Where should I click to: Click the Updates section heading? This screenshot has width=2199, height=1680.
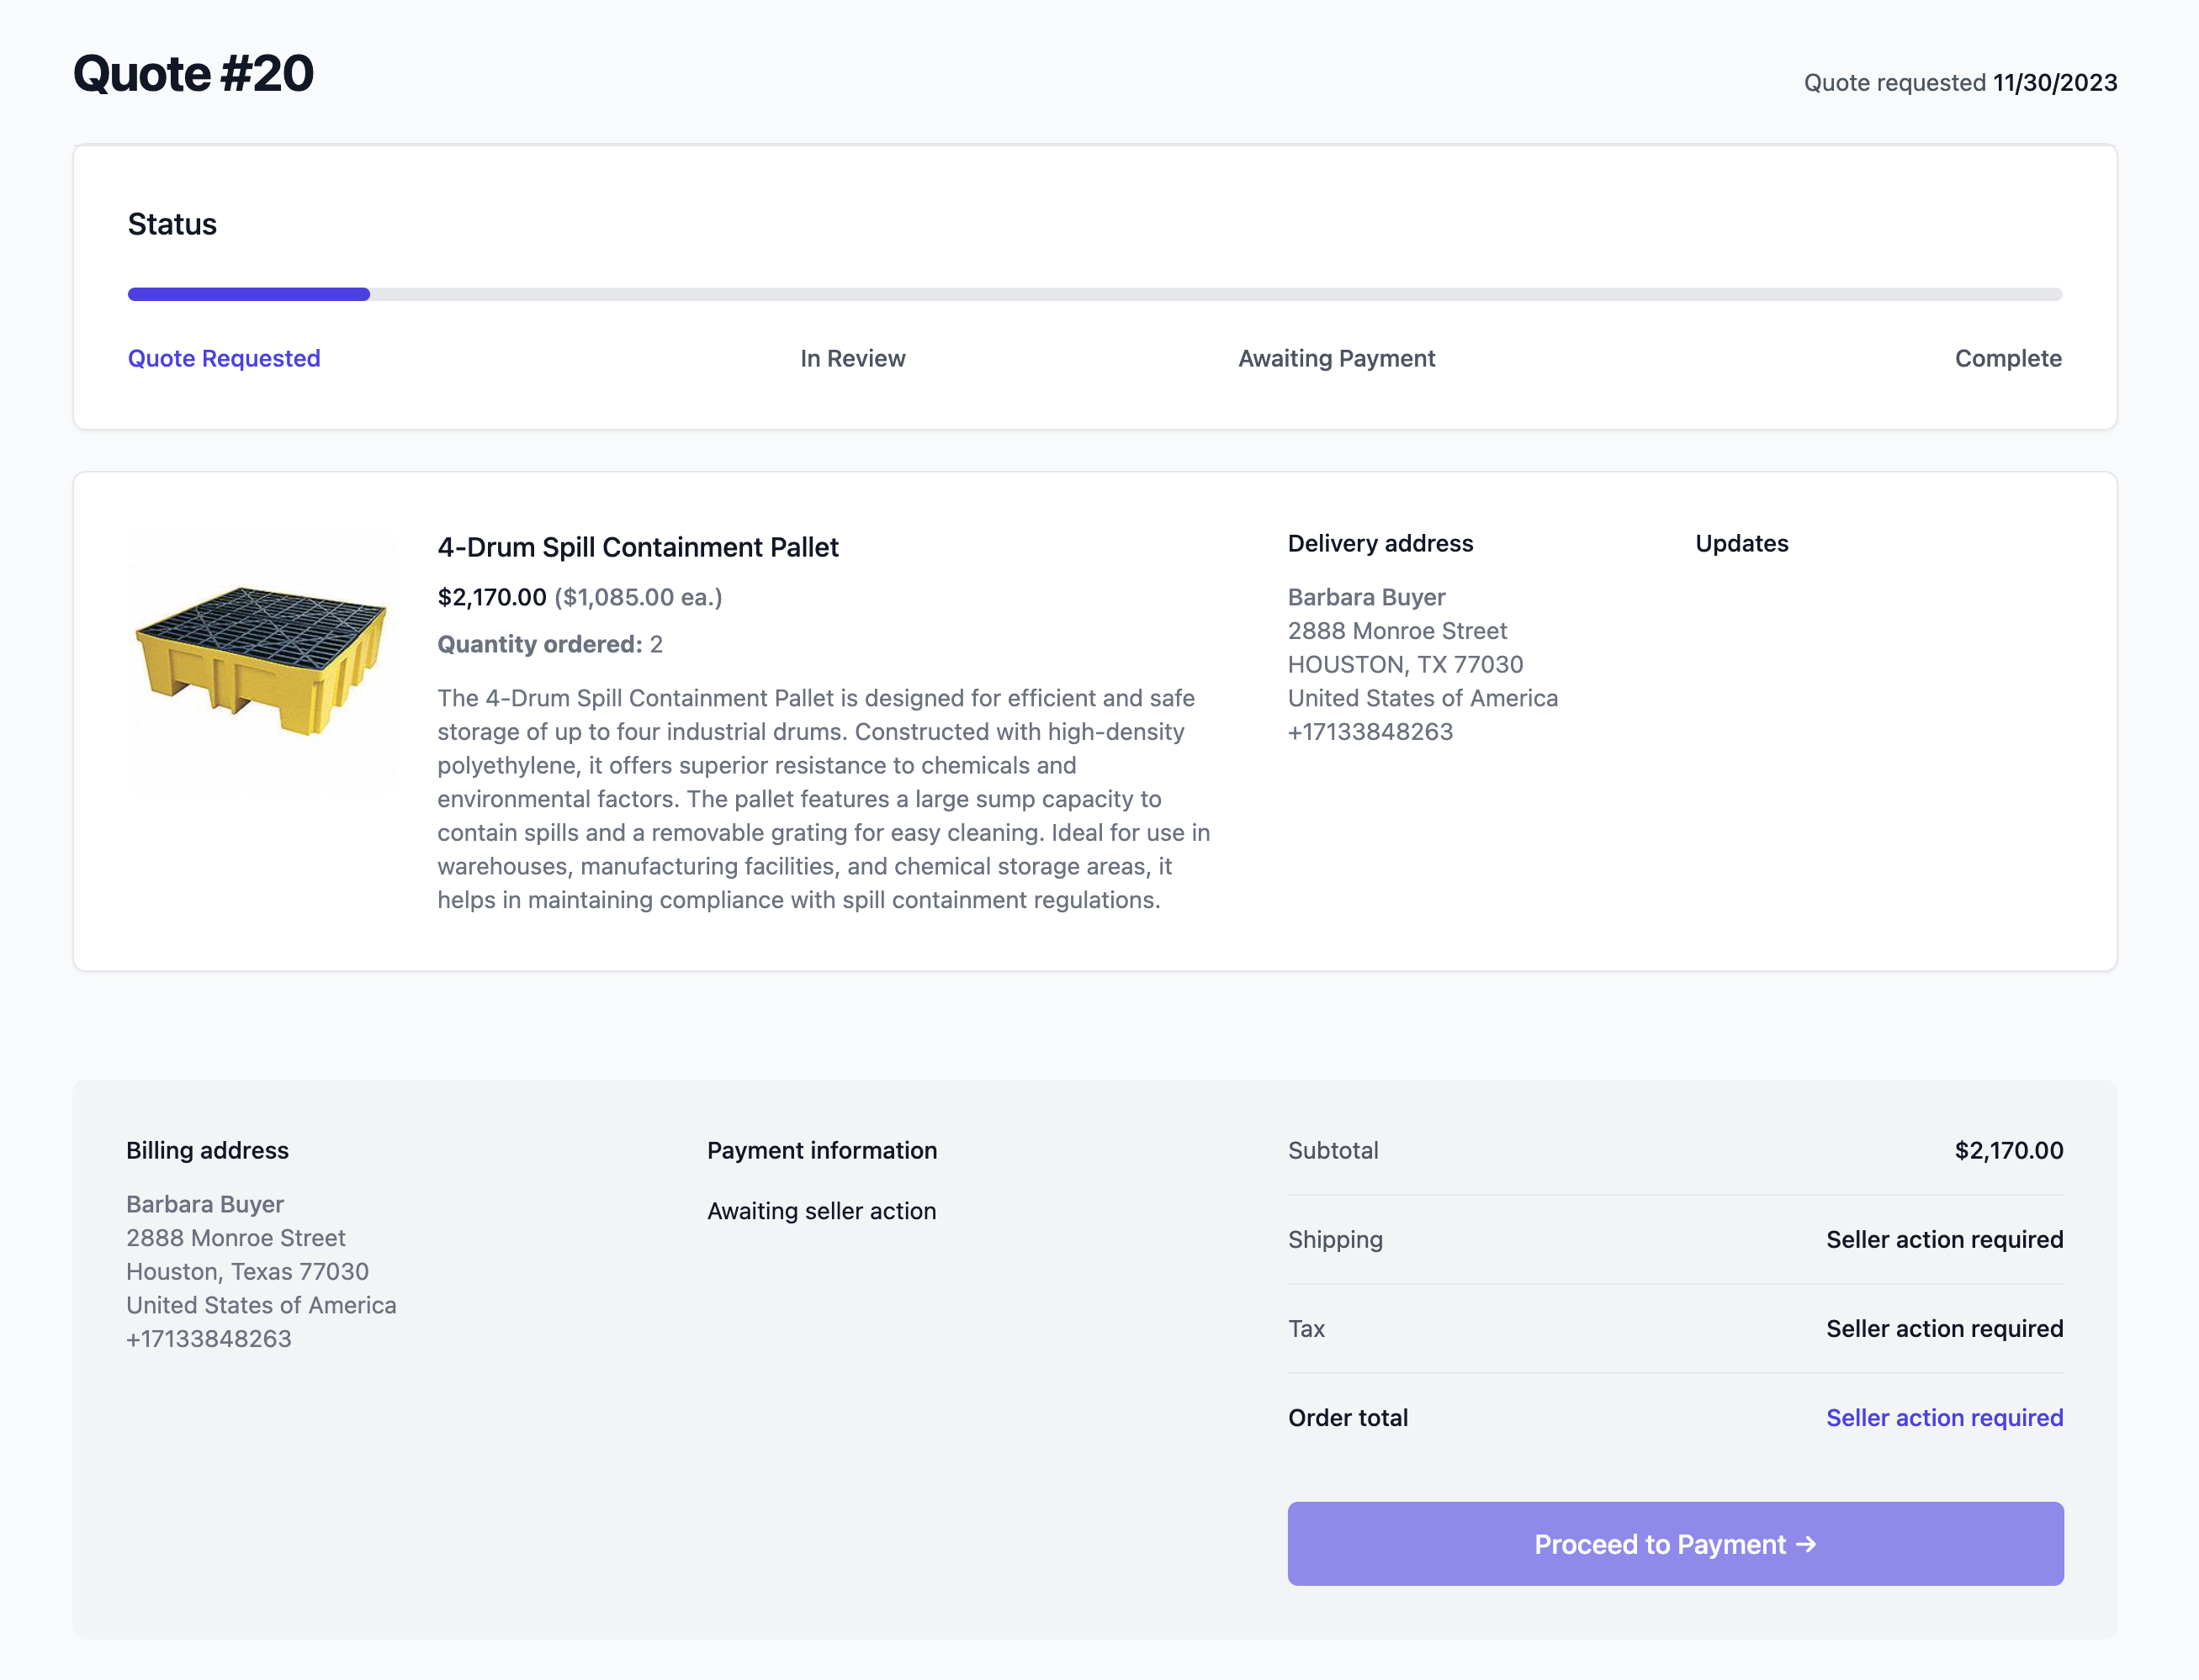(1741, 543)
